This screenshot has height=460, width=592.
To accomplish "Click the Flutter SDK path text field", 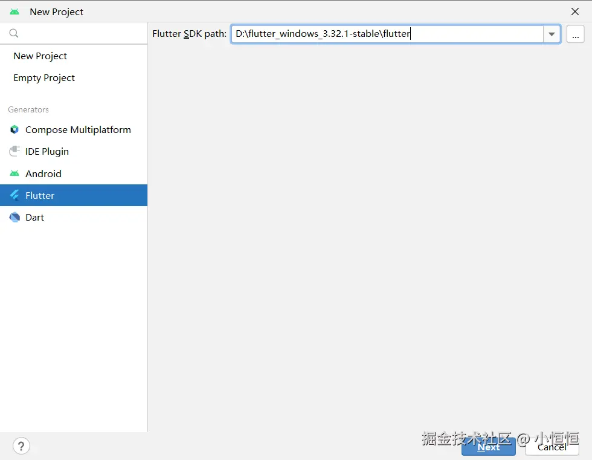I will 387,34.
